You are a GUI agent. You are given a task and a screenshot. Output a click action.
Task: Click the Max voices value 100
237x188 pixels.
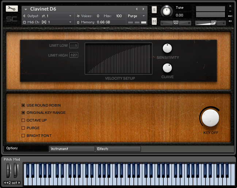119,16
